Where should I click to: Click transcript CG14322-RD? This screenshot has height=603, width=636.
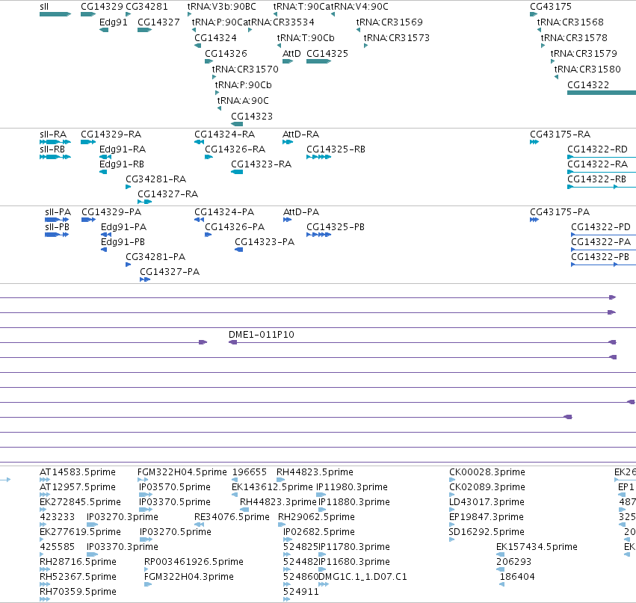[602, 157]
